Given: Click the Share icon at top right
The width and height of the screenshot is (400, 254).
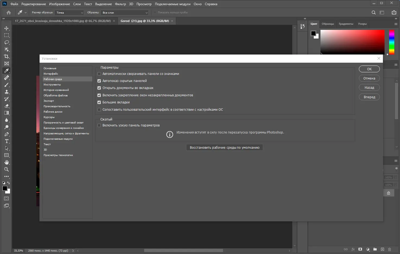Looking at the screenshot, I should point(394,12).
